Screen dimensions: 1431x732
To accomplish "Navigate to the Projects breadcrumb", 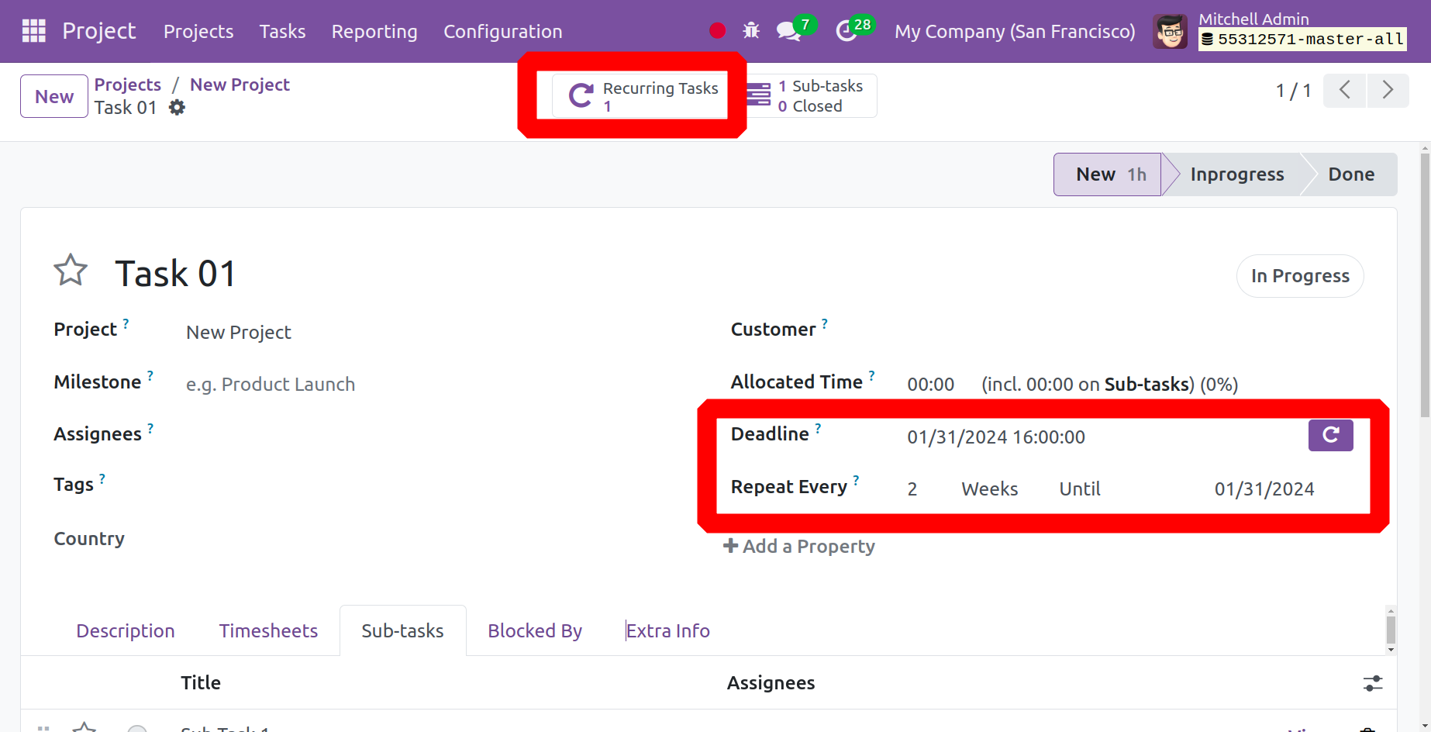I will coord(128,85).
